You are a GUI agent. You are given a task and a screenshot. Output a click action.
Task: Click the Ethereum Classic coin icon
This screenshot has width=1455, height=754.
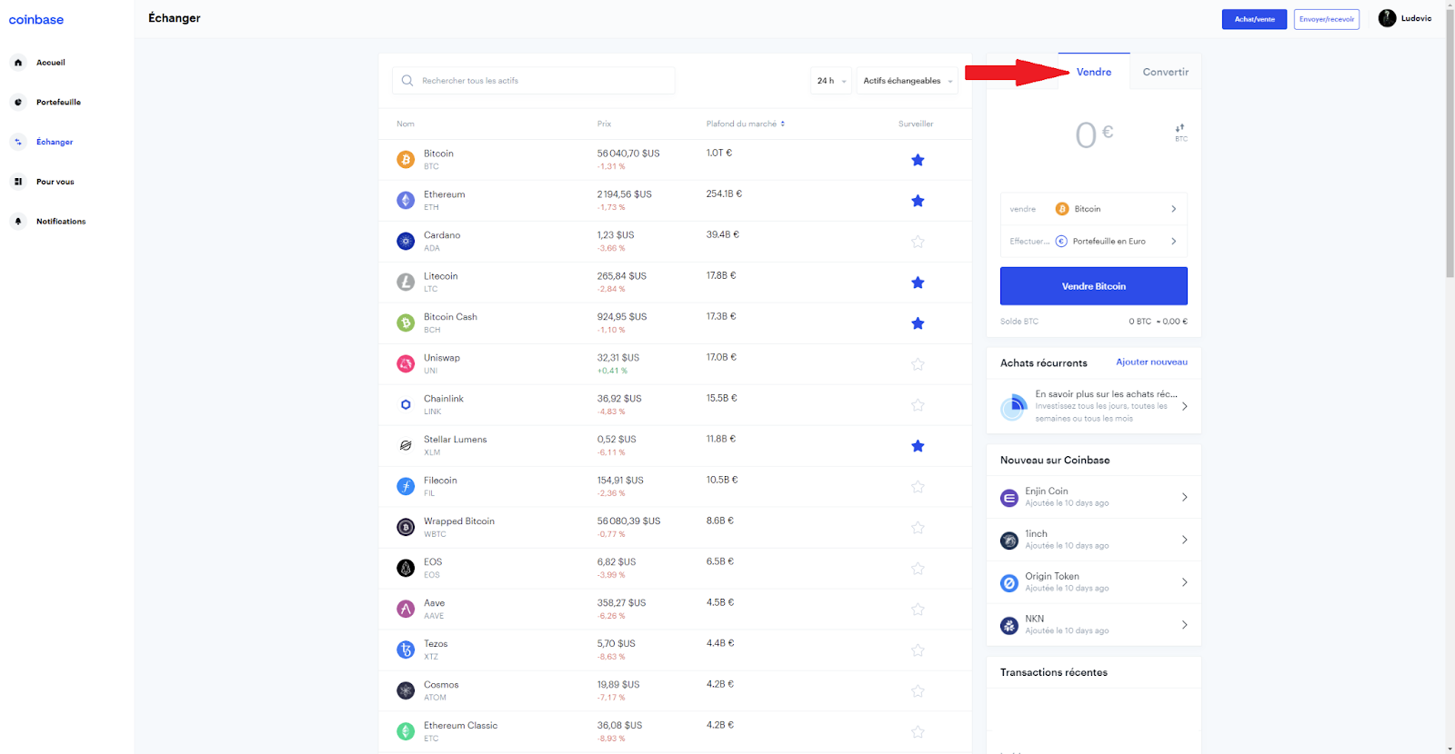coord(406,732)
